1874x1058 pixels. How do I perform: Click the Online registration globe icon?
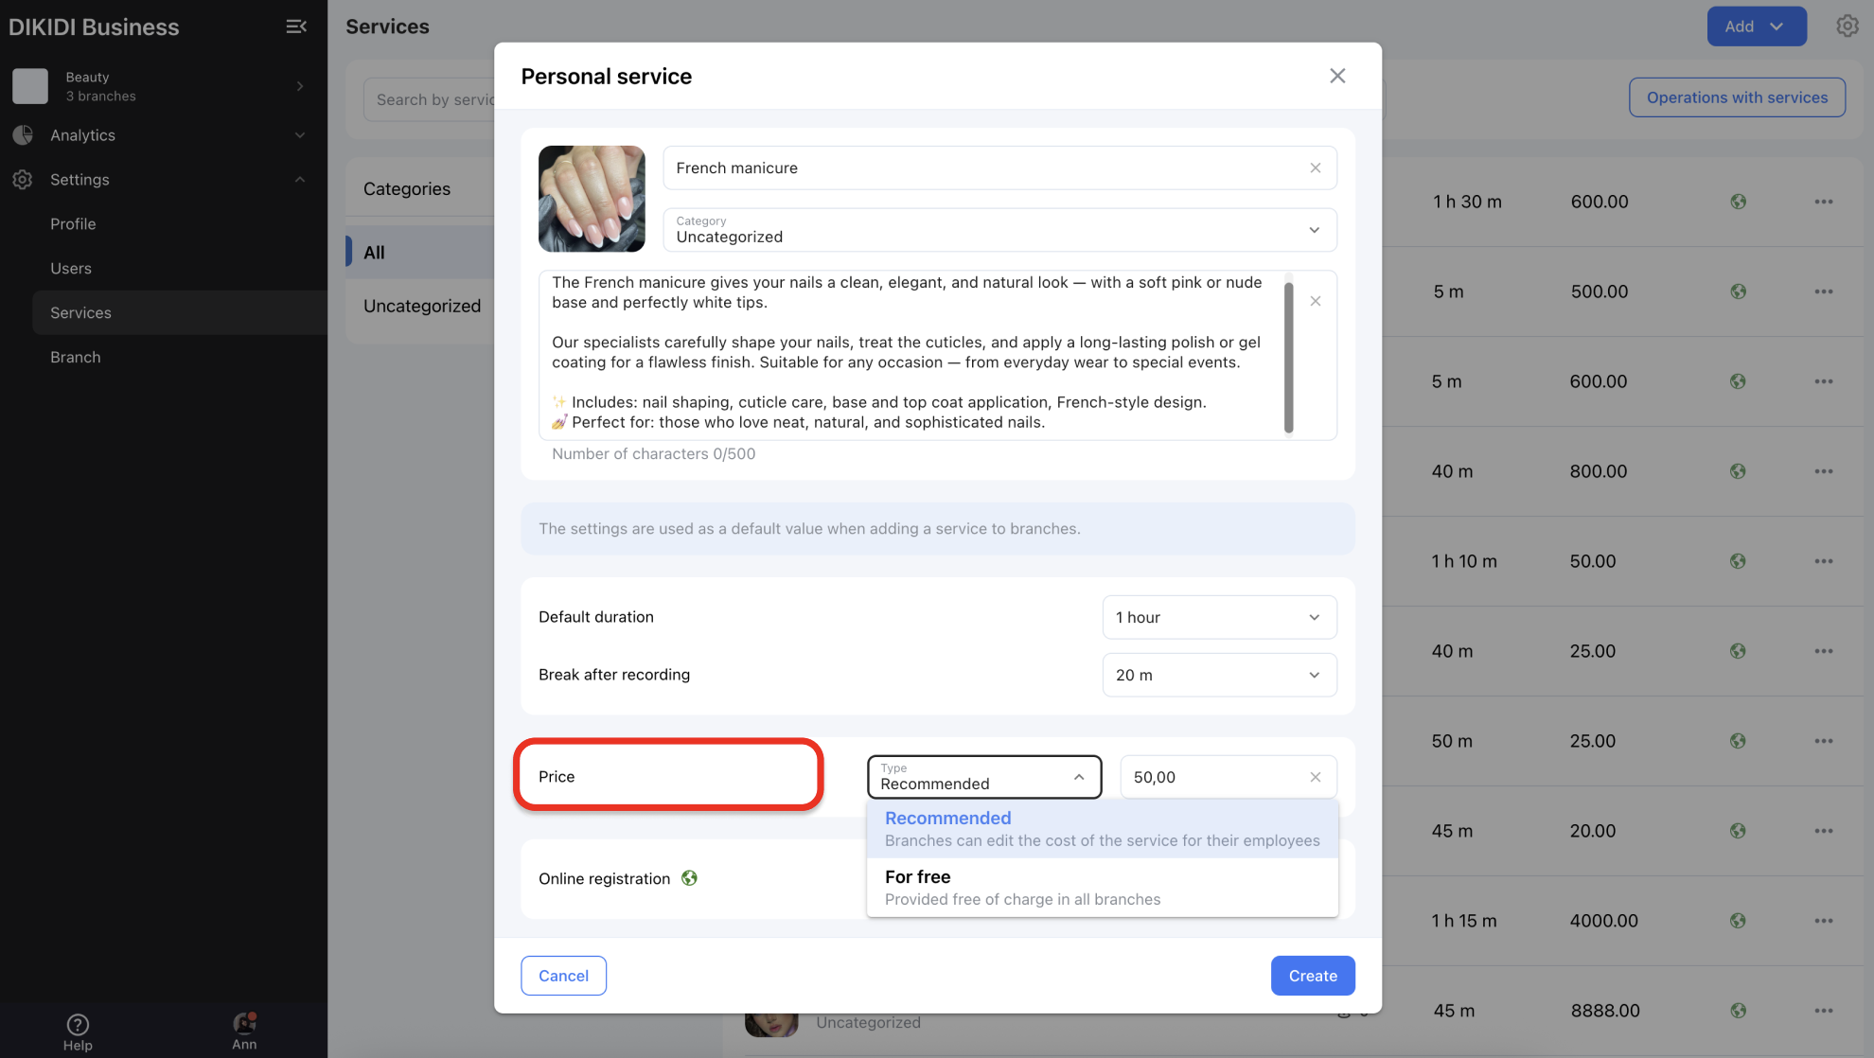tap(689, 878)
